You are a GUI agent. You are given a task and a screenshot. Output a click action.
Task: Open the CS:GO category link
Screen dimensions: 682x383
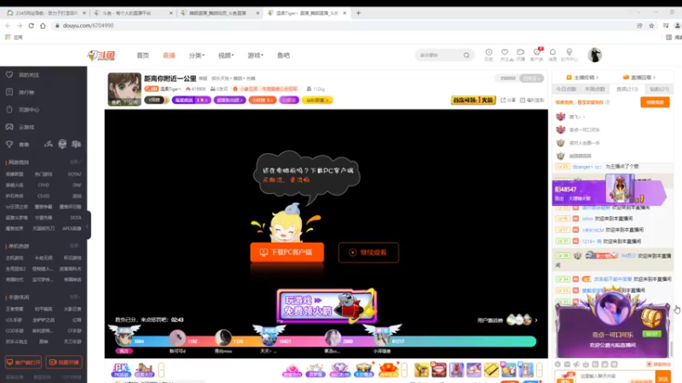point(43,196)
